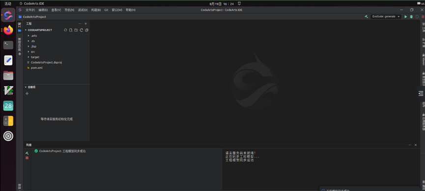Screen dimensions: 425x191
Task: Open the 构建(B) menu
Action: pyautogui.click(x=96, y=10)
